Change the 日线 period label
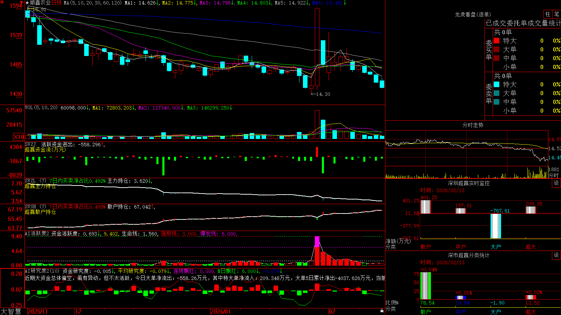Screen dimensions: 561x315 (56, 3)
